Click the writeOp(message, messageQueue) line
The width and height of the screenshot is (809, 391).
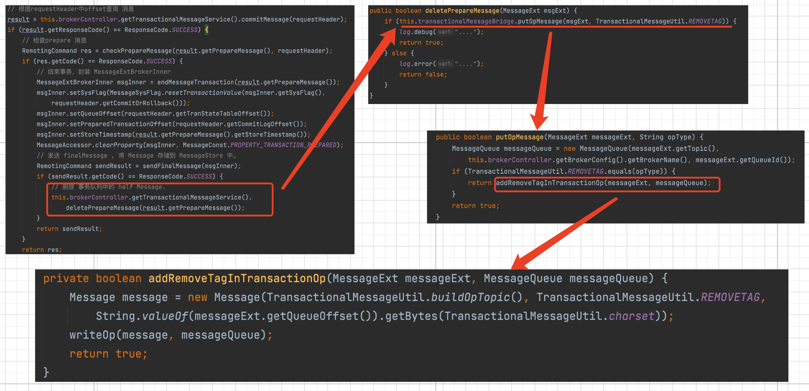click(x=170, y=335)
